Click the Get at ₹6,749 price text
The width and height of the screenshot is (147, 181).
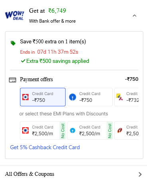click(47, 11)
